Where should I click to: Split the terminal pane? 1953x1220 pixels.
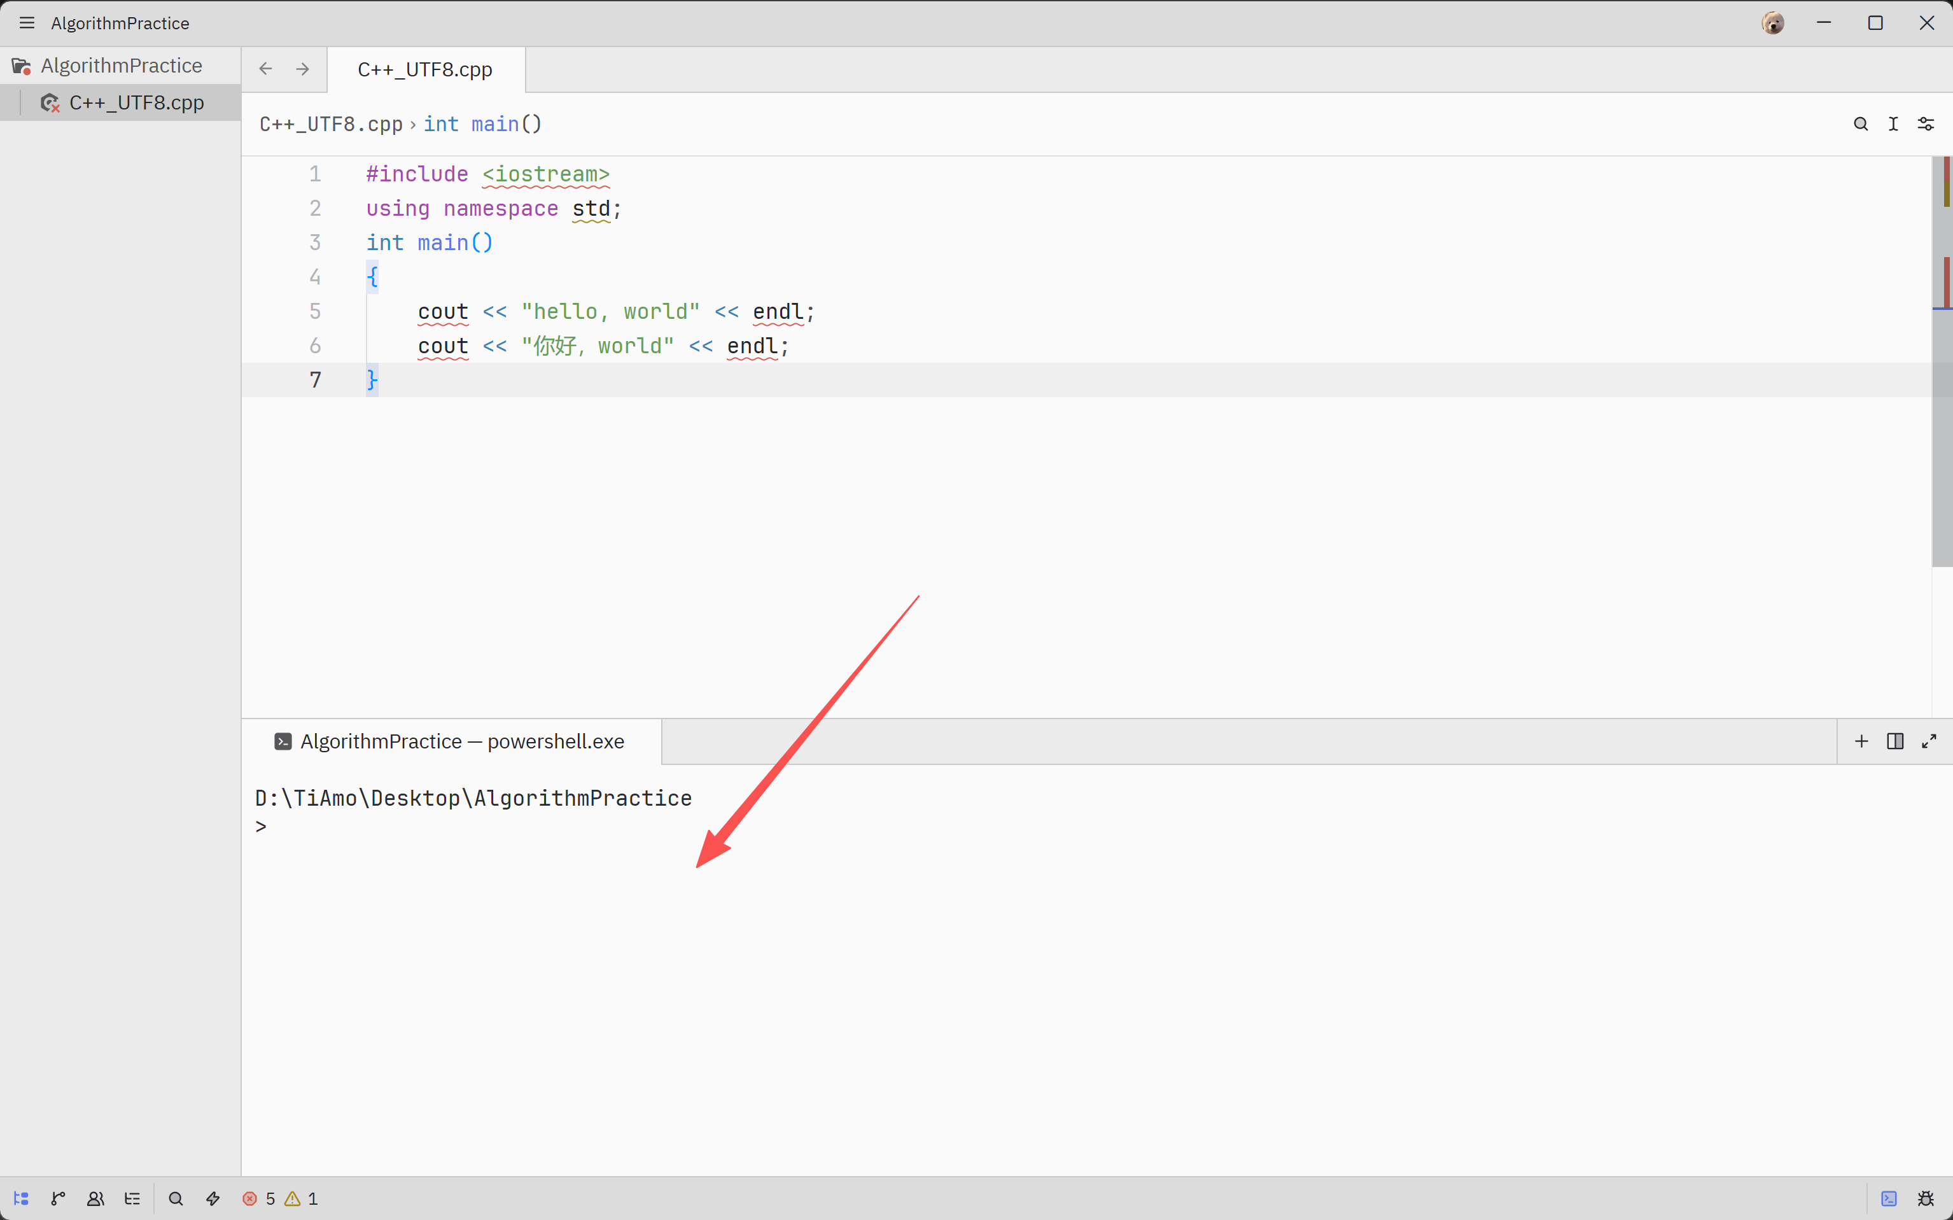(1896, 741)
